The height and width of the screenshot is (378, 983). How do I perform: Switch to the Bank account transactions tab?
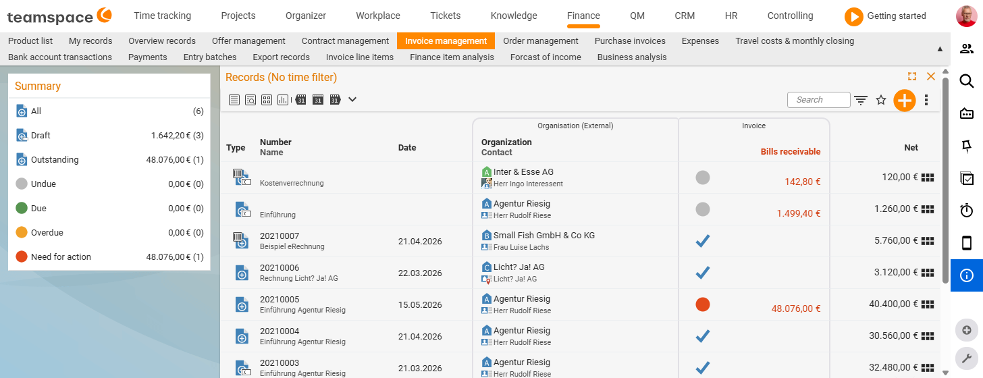tap(60, 57)
